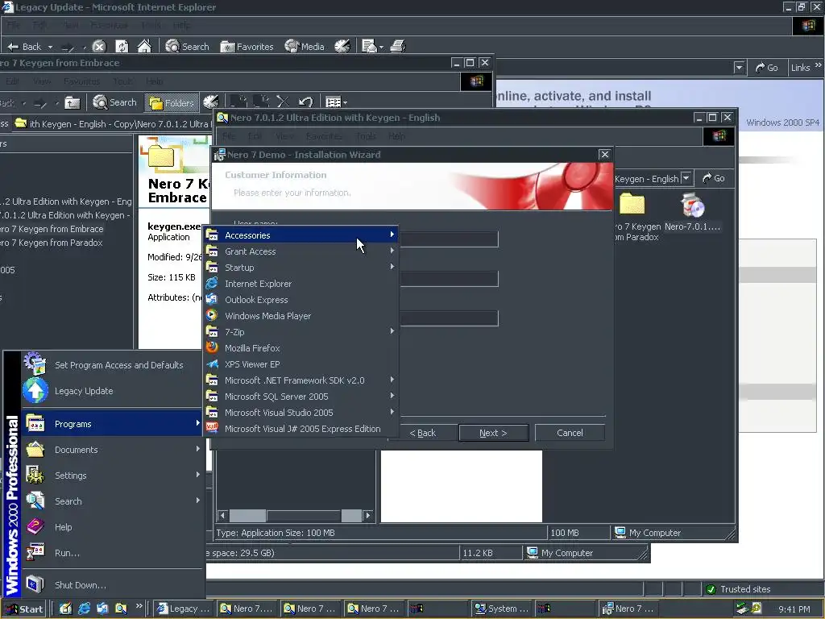Launch Microsoft Visual J# 2005 Express Edition
The image size is (825, 619).
point(301,429)
